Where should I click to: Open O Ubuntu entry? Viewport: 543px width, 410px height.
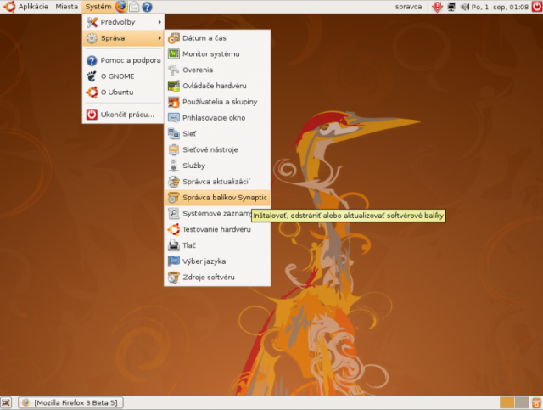[123, 93]
